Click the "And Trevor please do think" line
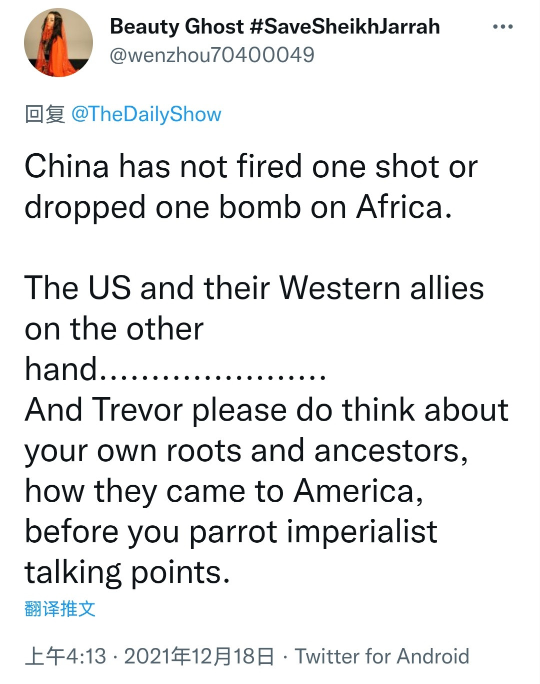 coord(266,410)
